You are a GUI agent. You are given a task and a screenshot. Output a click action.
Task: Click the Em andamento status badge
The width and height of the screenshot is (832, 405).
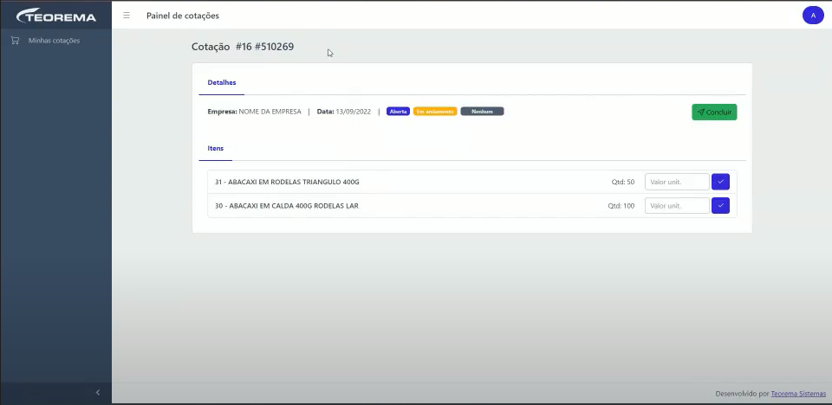coord(435,112)
